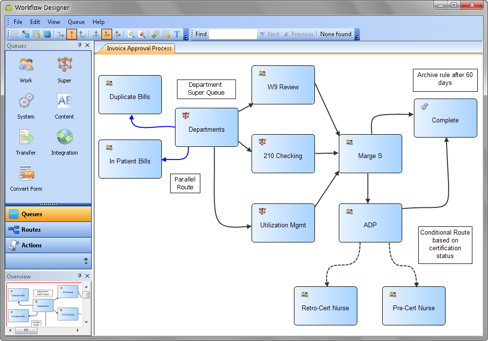Open the Queue menu
Viewport: 488px width, 341px height.
click(x=76, y=22)
